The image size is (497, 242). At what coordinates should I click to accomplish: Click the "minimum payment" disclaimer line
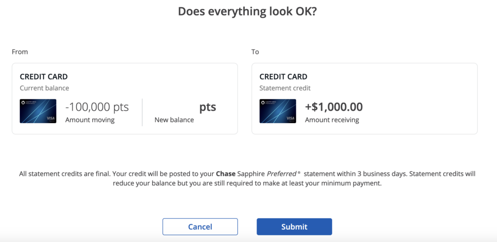(248, 184)
